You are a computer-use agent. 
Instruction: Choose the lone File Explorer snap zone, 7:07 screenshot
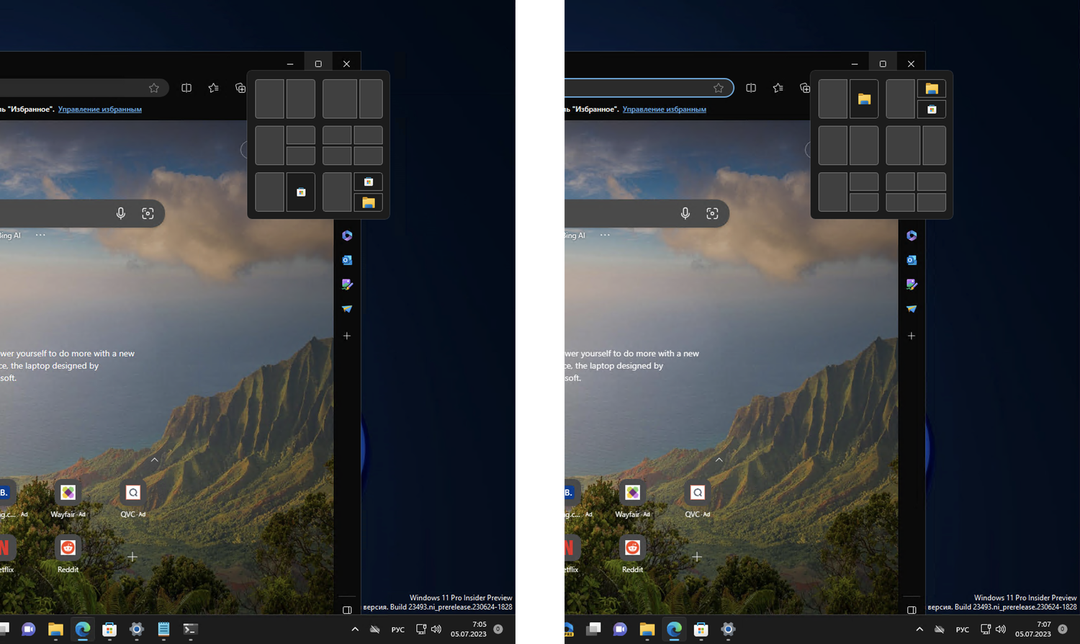[864, 99]
